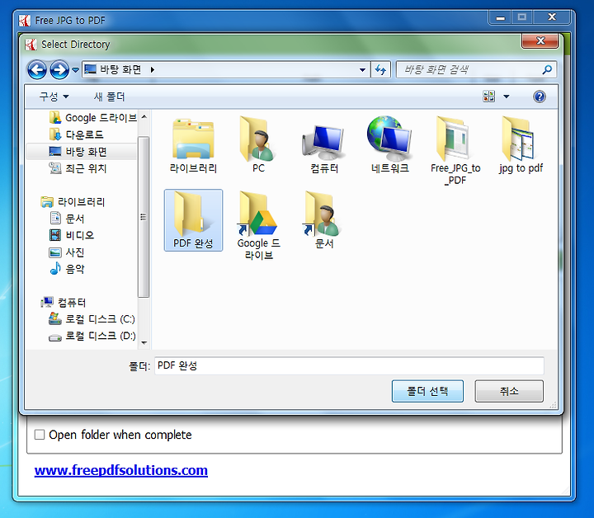Select 음악 library in the navigation pane
The image size is (594, 518).
(67, 269)
